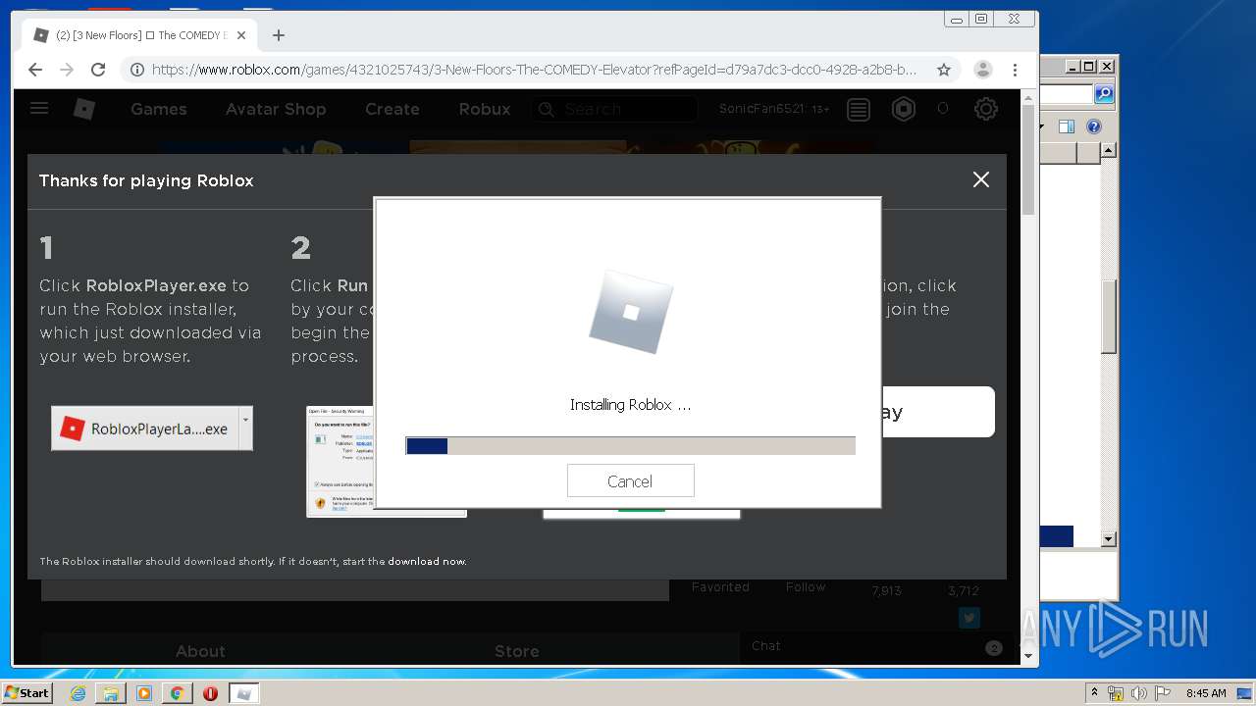Viewport: 1256px width, 706px height.
Task: Click the network tray icon
Action: [x=1116, y=693]
